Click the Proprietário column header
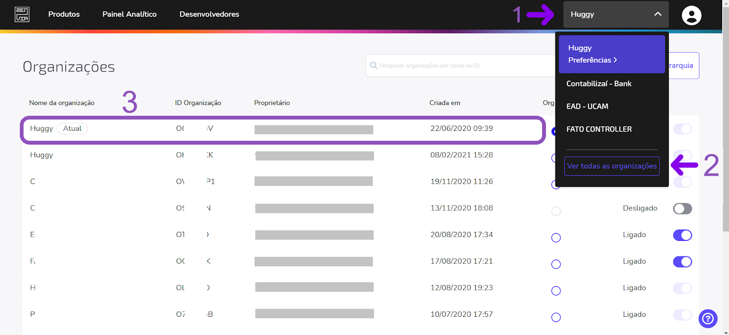Image resolution: width=729 pixels, height=335 pixels. click(272, 103)
